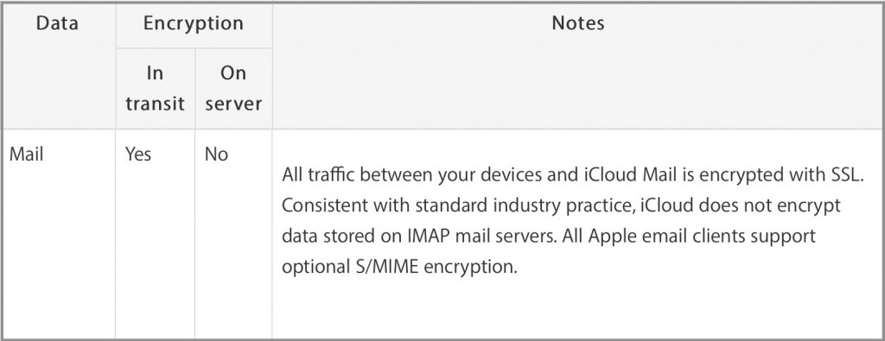This screenshot has height=341, width=885.
Task: Click the Mail row label
Action: coord(26,154)
